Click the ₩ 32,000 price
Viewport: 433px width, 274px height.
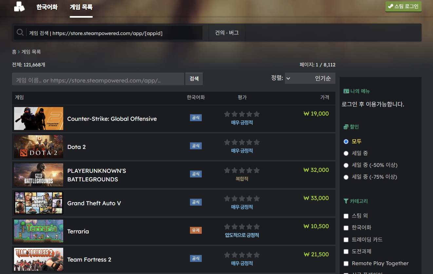[316, 170]
